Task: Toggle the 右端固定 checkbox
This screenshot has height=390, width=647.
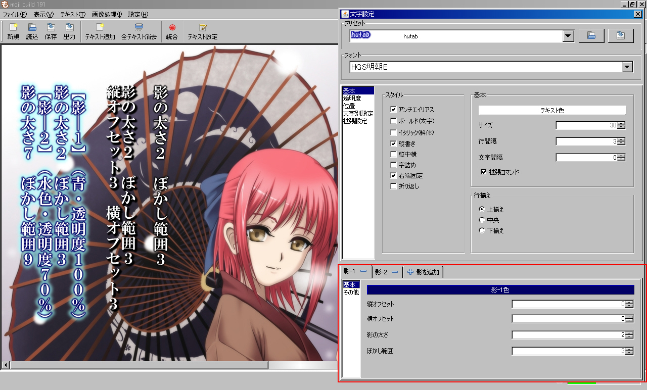Action: click(393, 176)
